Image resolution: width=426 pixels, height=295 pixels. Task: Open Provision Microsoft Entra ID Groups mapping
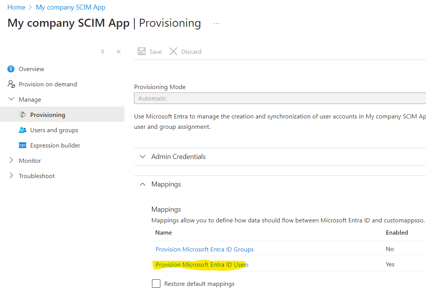(204, 249)
